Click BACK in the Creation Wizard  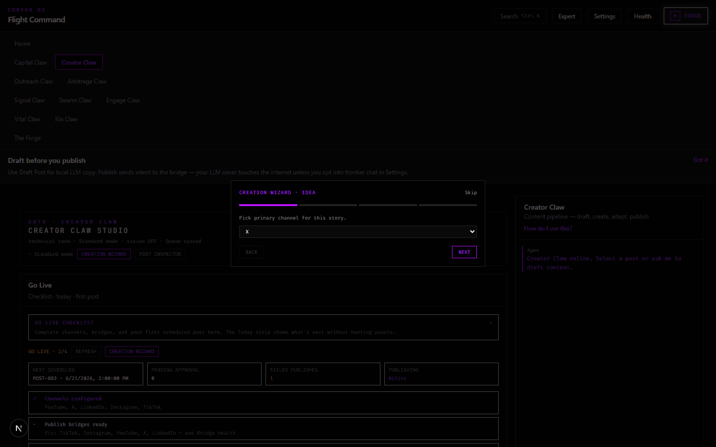(252, 252)
